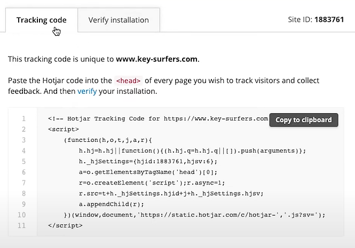Click line number 5 in the gutter
The width and height of the screenshot is (355, 248).
[23, 162]
